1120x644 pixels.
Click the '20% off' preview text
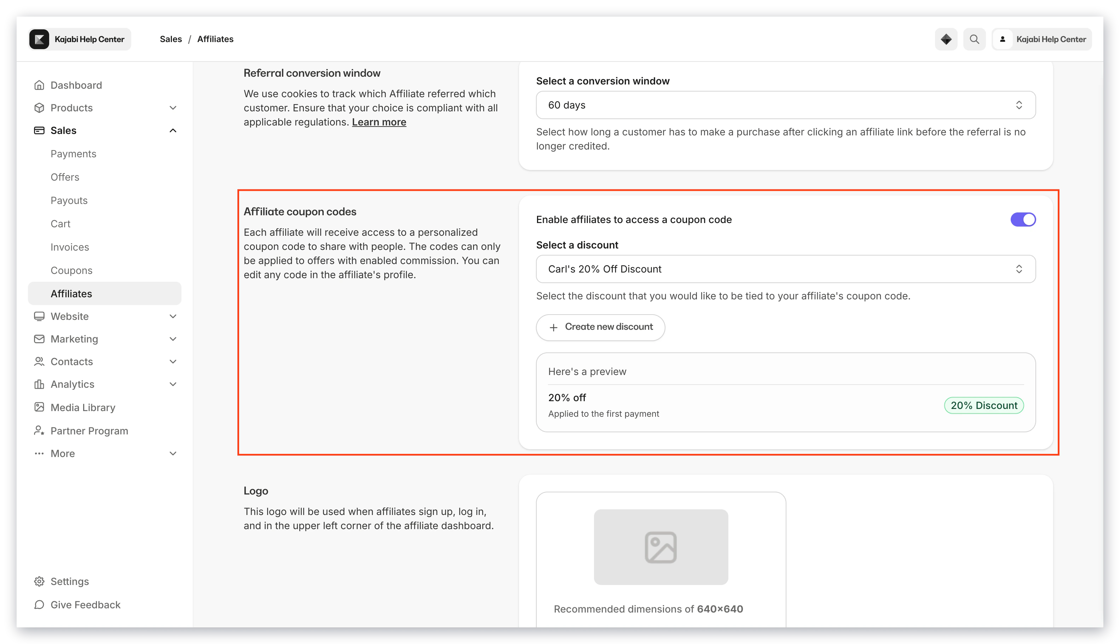[567, 397]
